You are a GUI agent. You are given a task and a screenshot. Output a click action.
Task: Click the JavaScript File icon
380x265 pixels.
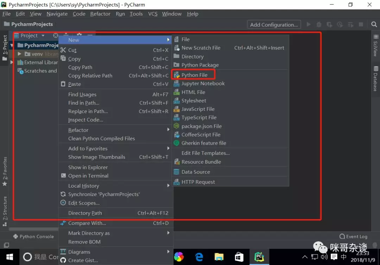(x=177, y=109)
